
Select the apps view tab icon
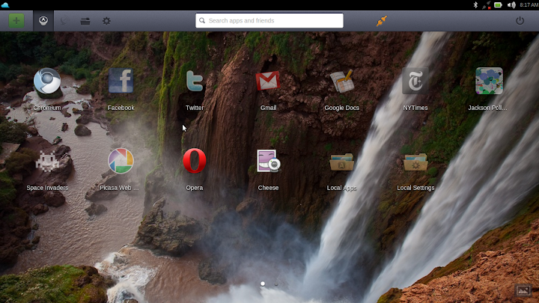click(x=43, y=21)
